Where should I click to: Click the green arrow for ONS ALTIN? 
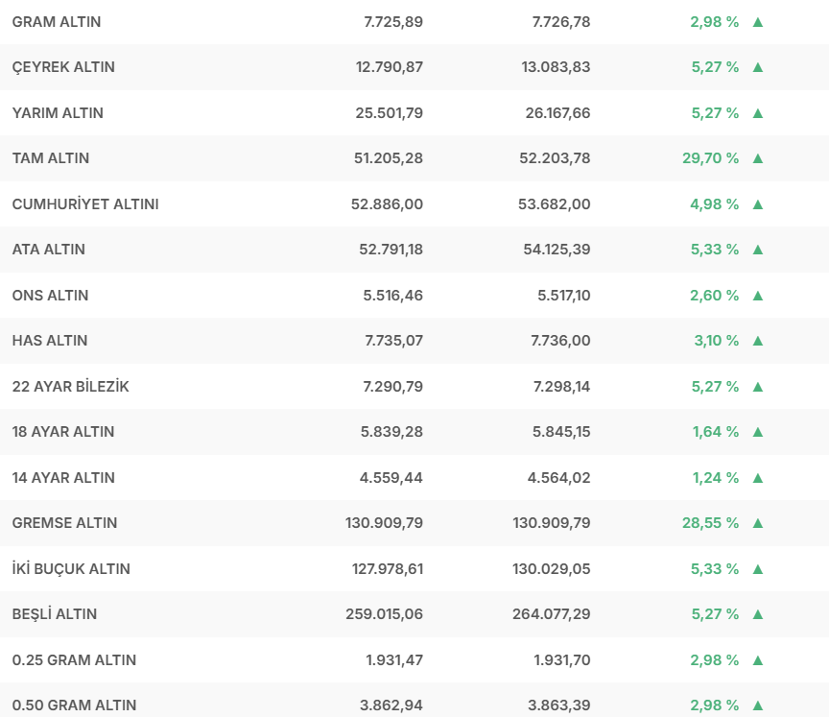click(x=757, y=296)
